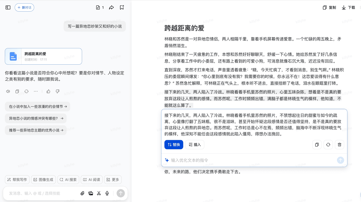Image resolution: width=361 pixels, height=202 pixels.
Task: Select suggestion 异地恋小说的情感冲突有哪些?
Action: pos(36,118)
